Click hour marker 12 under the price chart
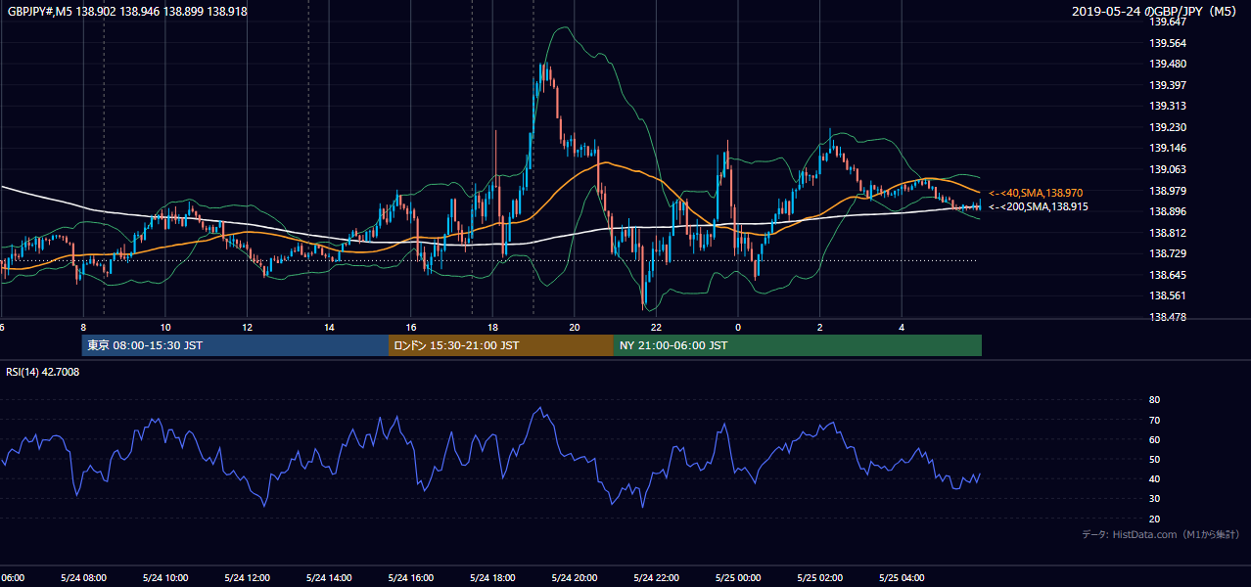The image size is (1251, 587). click(248, 328)
